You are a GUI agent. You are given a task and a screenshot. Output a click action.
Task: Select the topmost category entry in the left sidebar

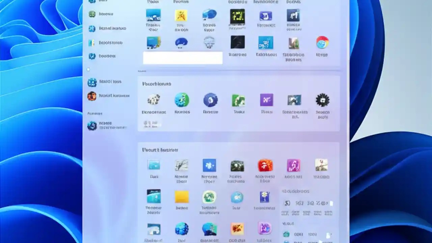click(92, 2)
